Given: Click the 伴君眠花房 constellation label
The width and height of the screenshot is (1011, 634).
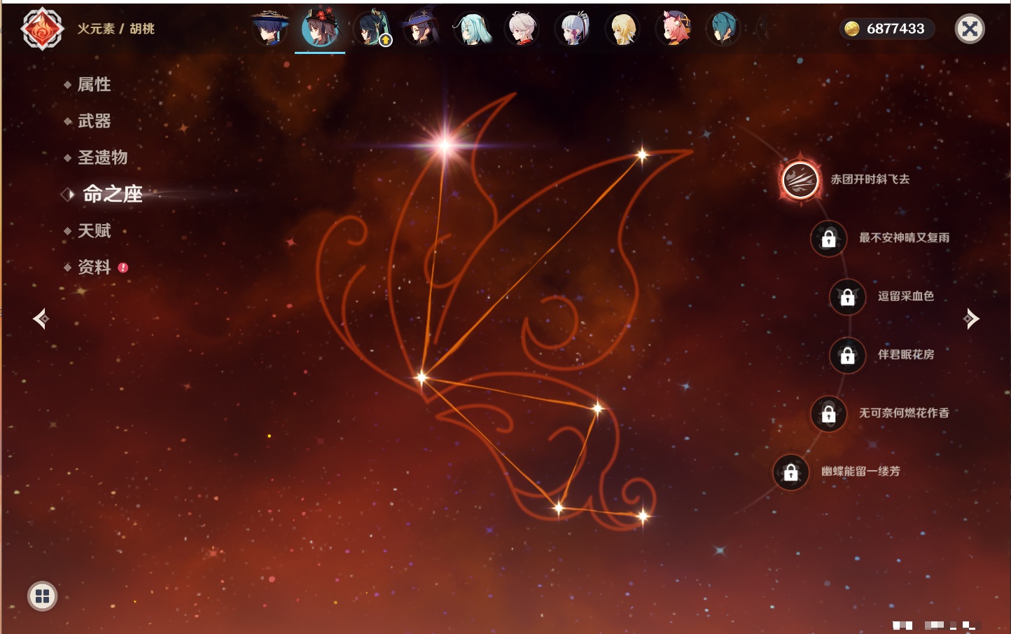Looking at the screenshot, I should click(906, 354).
